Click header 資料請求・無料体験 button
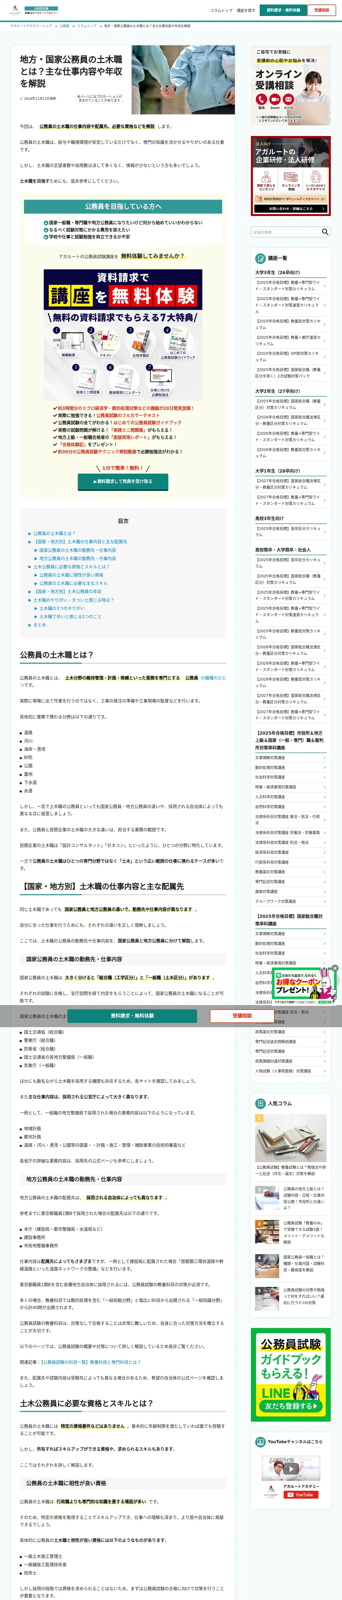Viewport: 342px width, 1600px height. tap(283, 10)
